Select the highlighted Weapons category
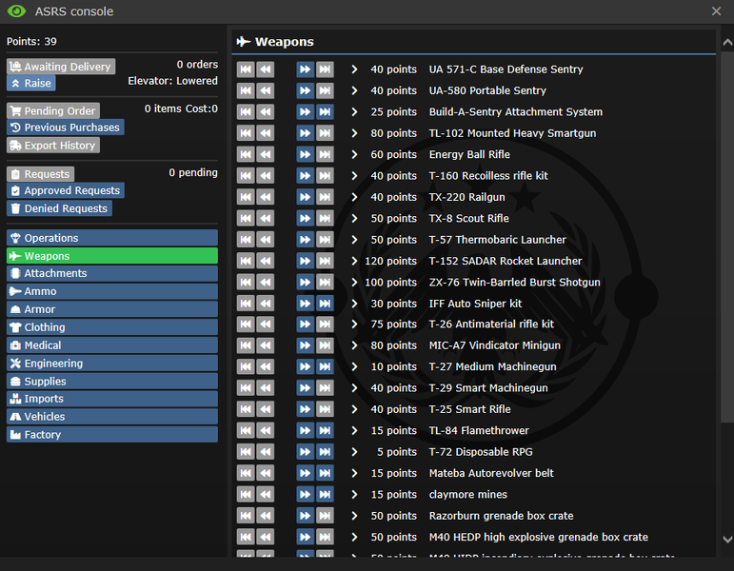This screenshot has height=571, width=734. (x=112, y=256)
